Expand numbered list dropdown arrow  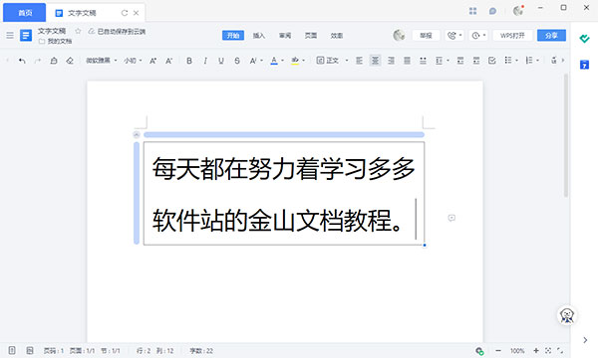coord(538,61)
